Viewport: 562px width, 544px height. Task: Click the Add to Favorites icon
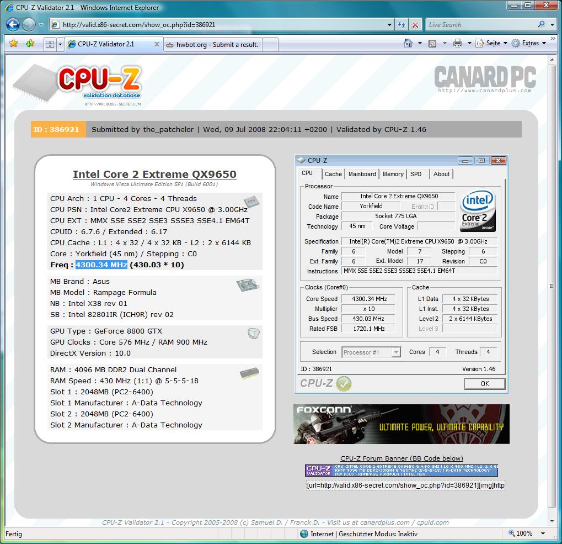click(30, 44)
